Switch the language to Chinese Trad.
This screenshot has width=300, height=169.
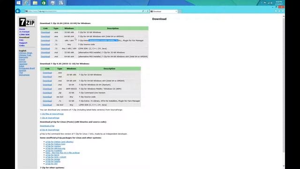[x=25, y=55]
